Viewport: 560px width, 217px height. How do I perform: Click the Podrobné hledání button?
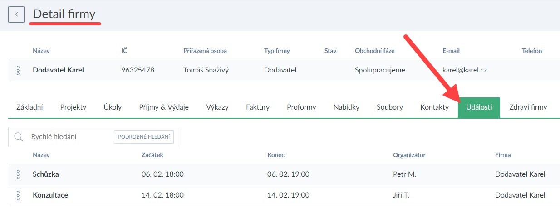pos(144,137)
